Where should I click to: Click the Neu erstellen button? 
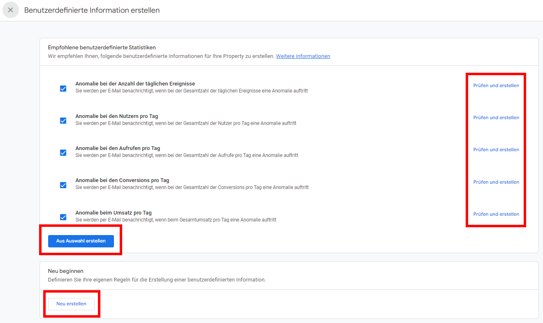pos(71,304)
